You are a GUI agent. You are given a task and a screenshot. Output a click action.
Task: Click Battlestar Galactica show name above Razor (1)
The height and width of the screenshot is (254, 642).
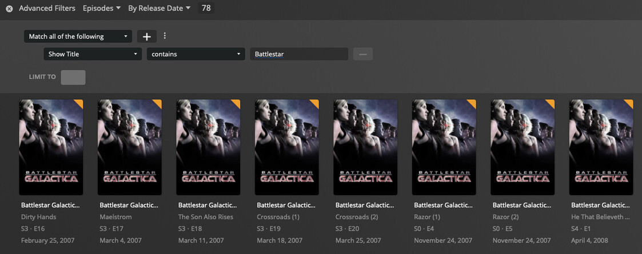(444, 205)
